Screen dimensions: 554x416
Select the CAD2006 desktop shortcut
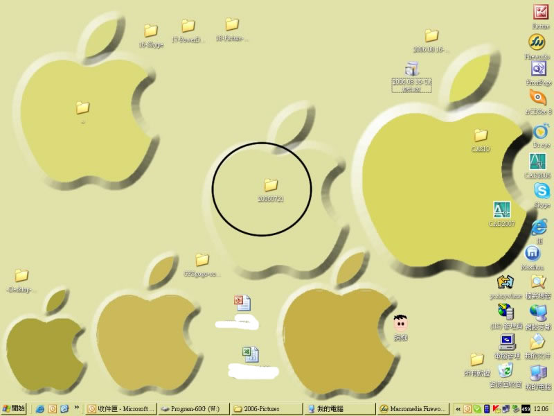pos(537,162)
